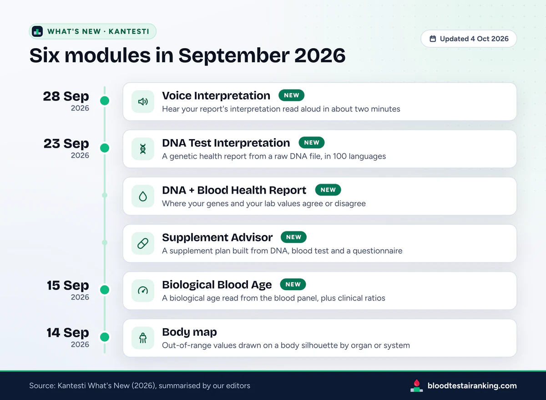This screenshot has width=546, height=400.
Task: Click the NEW badge next to Biological Blood Age
Action: coord(293,285)
